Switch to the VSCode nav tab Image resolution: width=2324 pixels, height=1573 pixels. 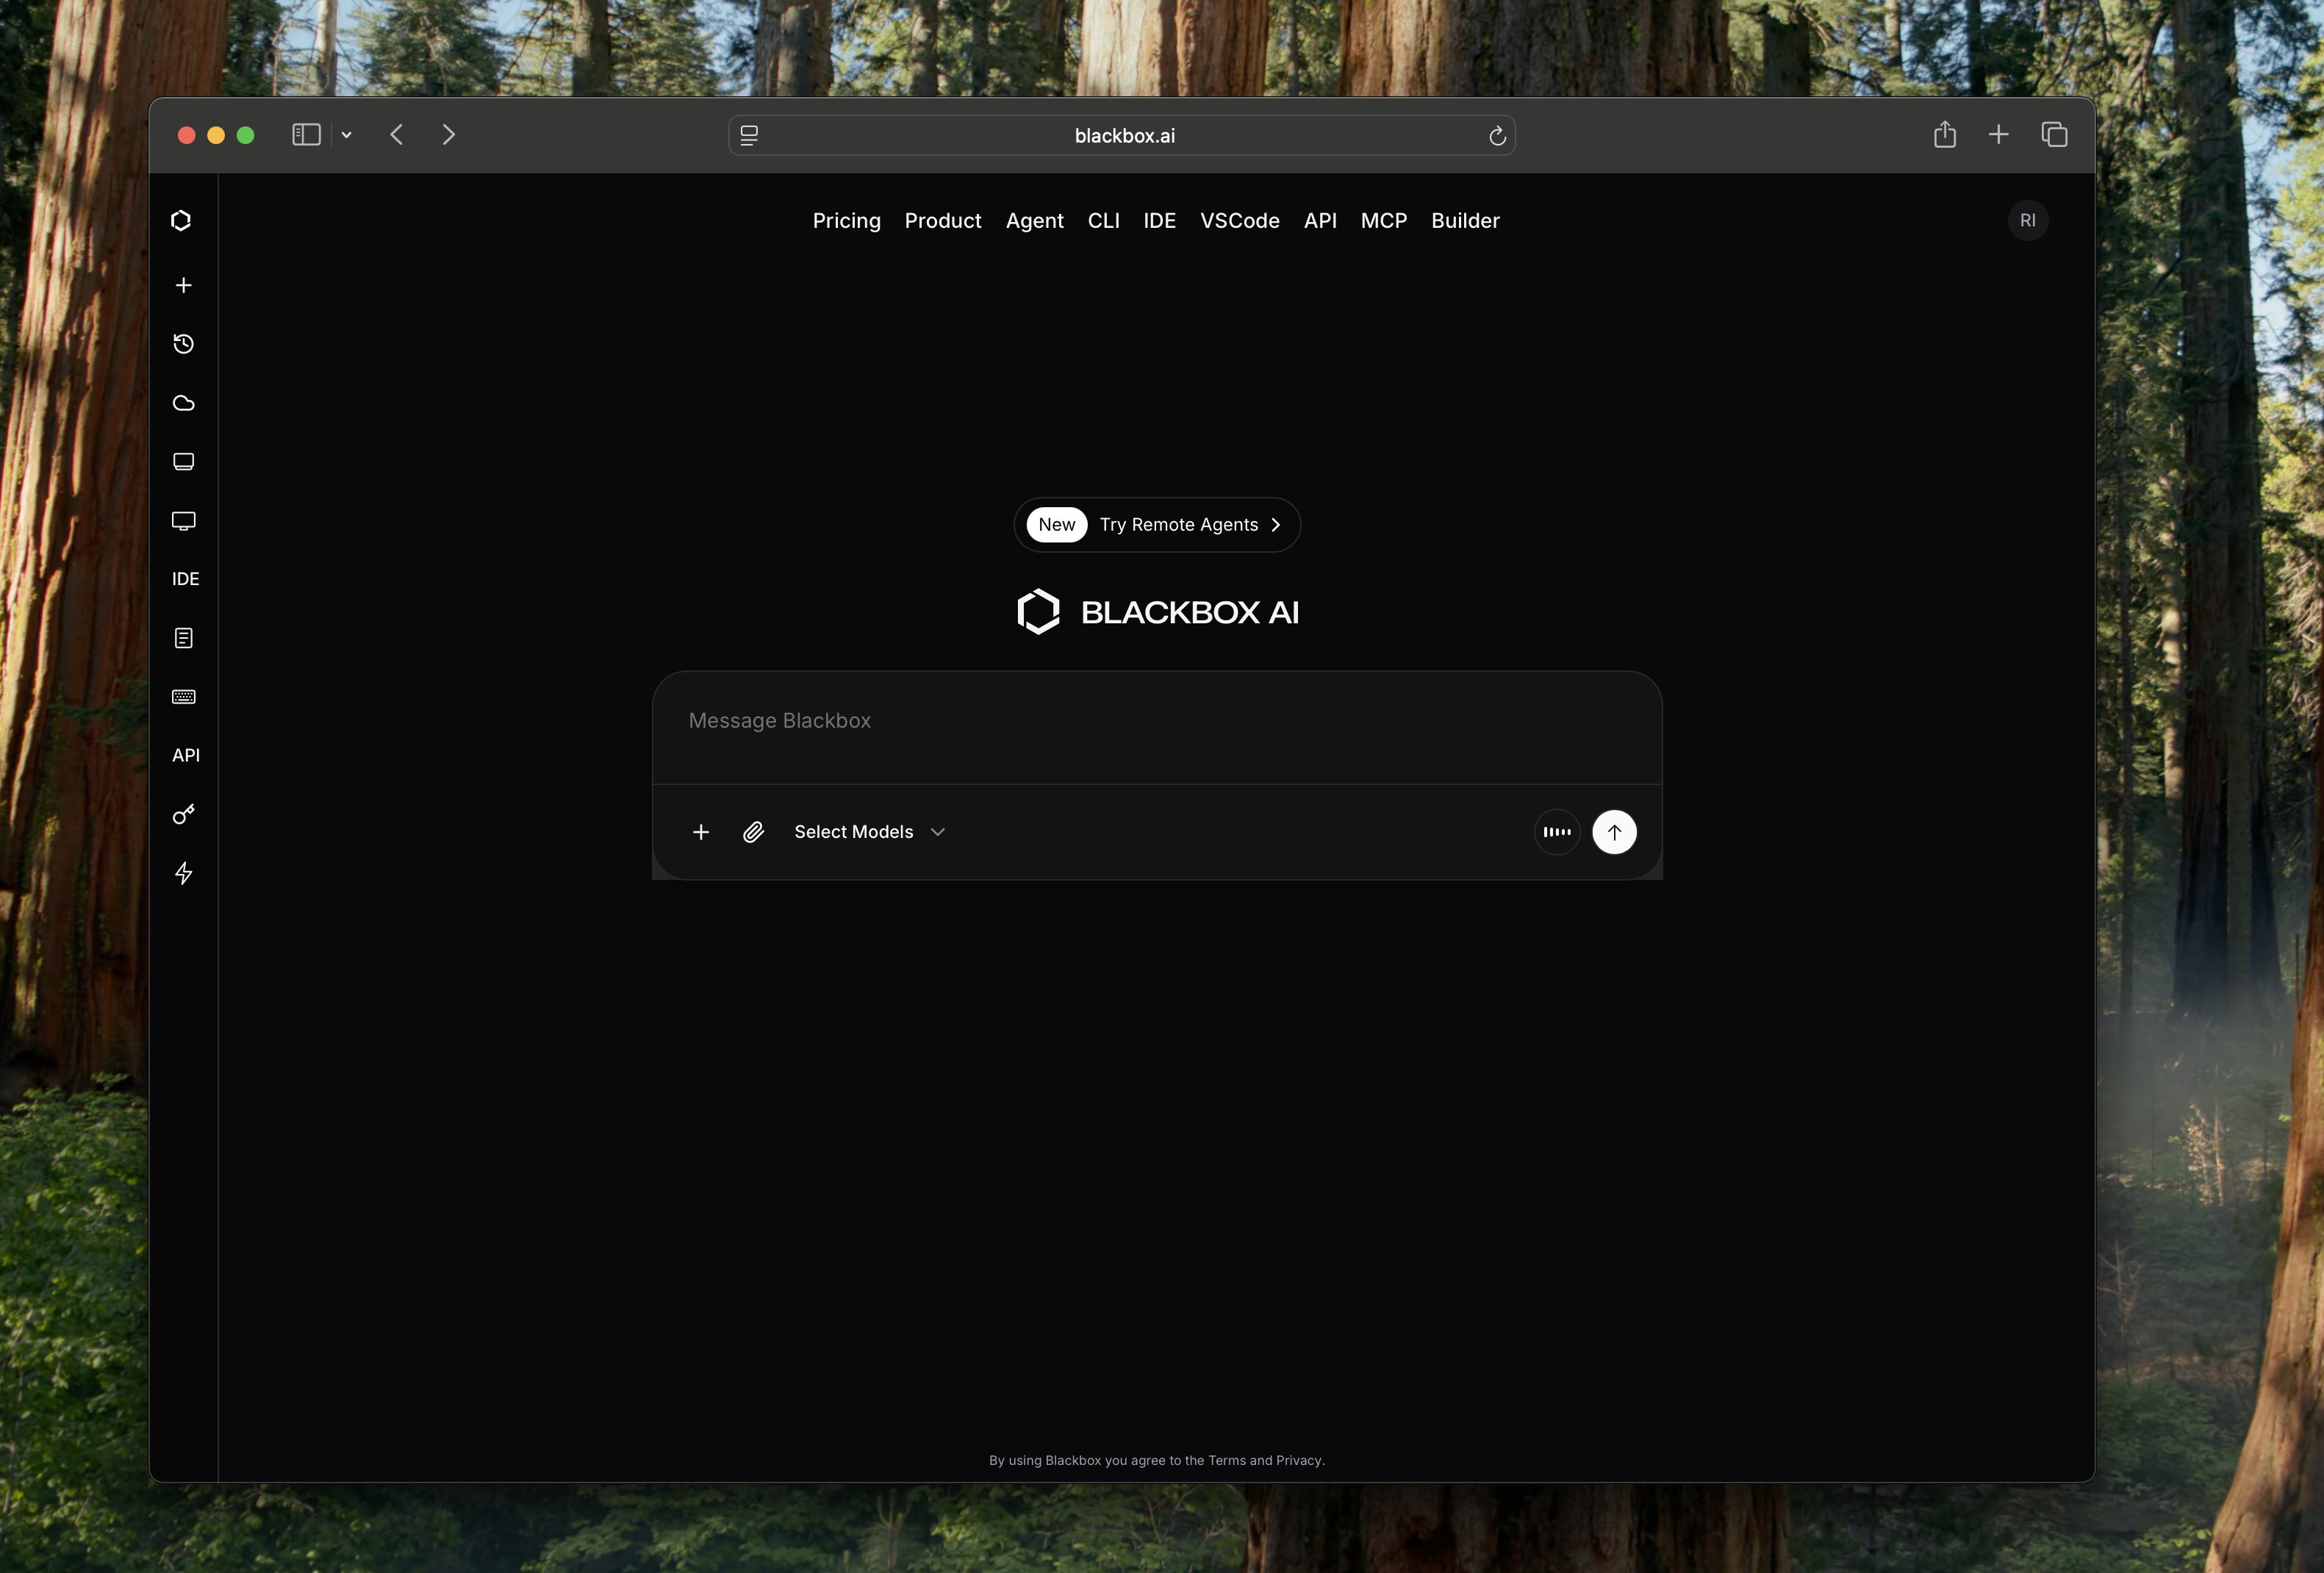tap(1240, 221)
